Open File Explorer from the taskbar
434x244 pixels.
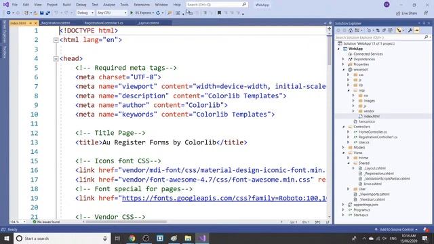point(188,238)
